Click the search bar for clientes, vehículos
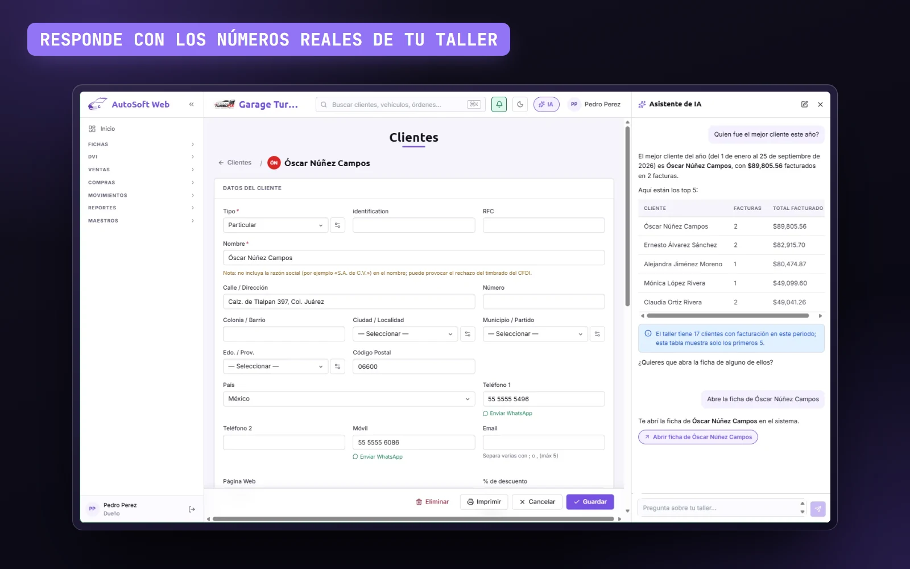The width and height of the screenshot is (910, 569). pyautogui.click(x=400, y=104)
